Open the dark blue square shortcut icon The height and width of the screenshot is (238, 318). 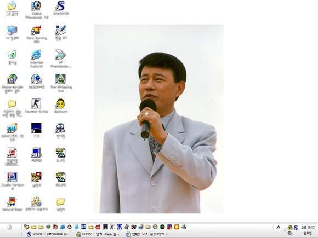coord(36,128)
